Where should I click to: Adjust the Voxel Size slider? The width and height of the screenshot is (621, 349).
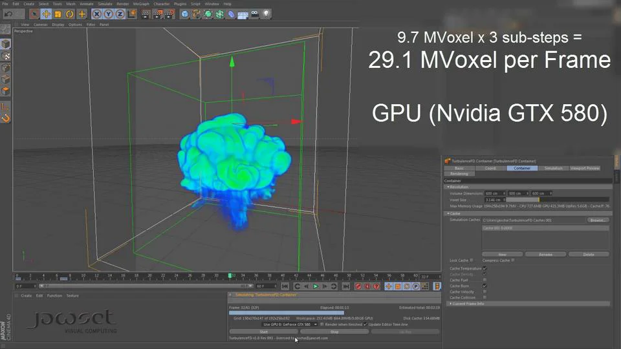click(x=558, y=200)
